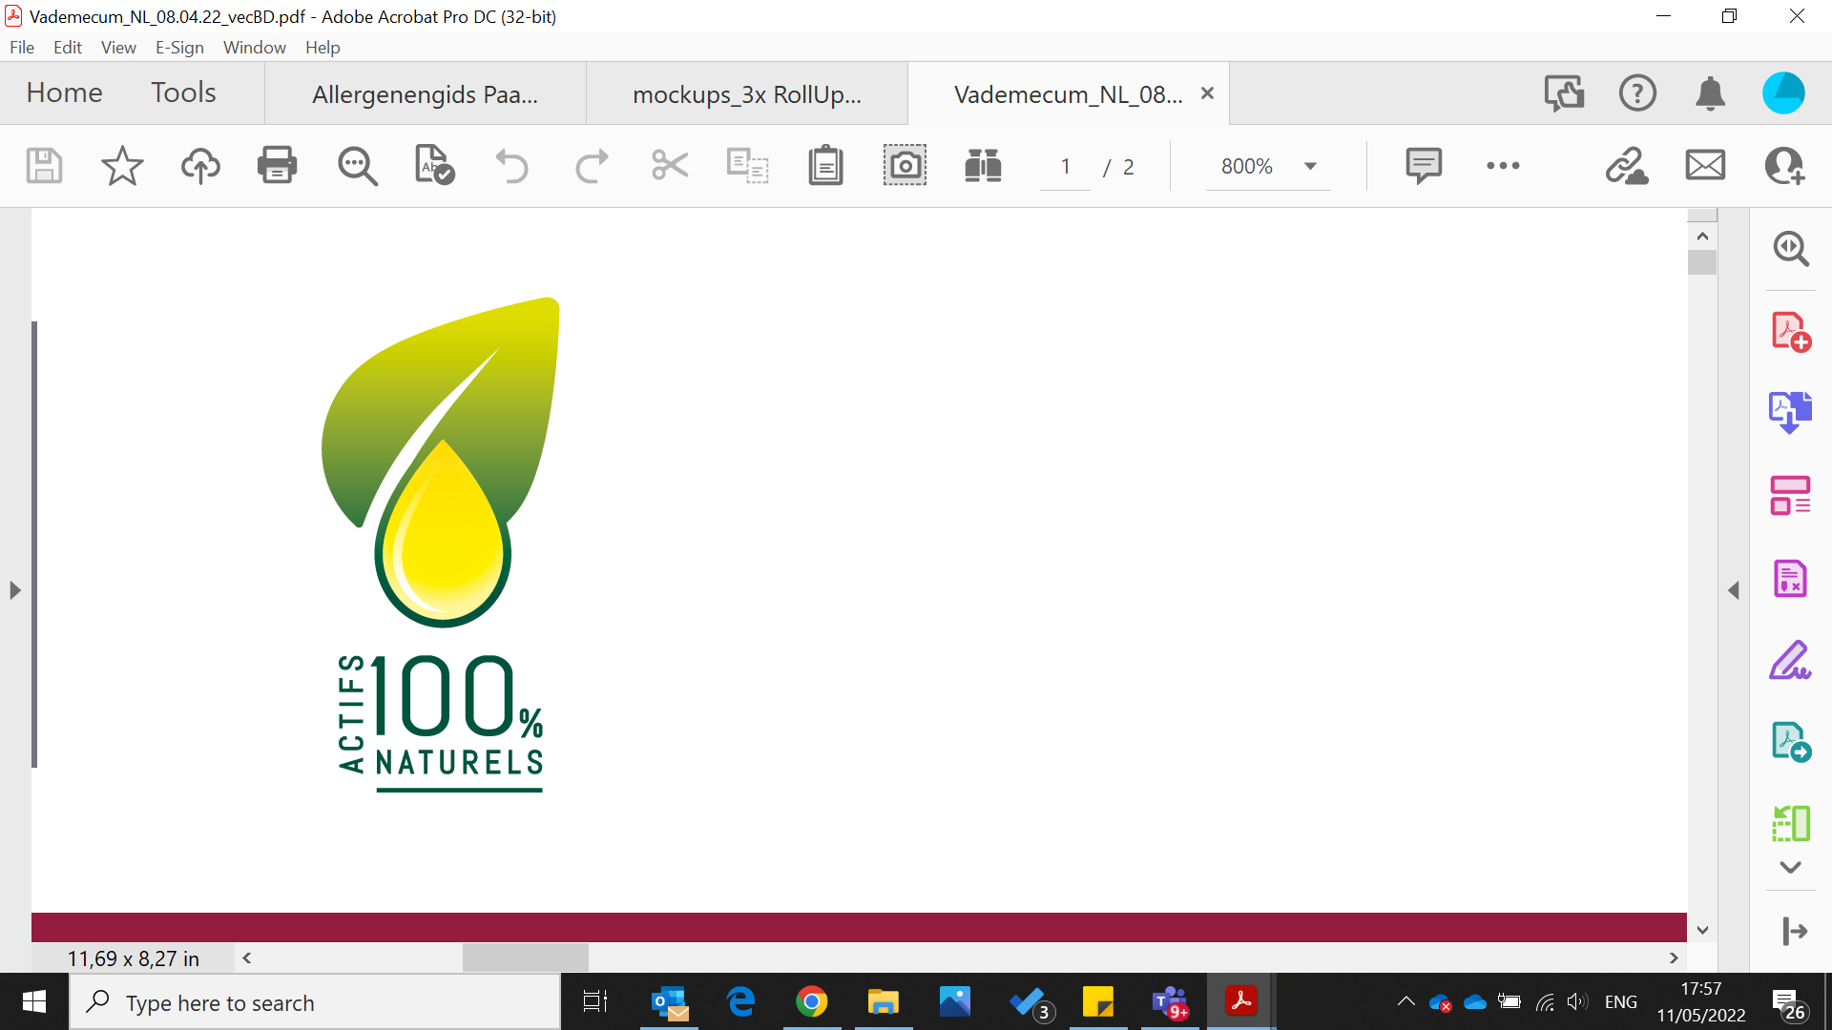This screenshot has width=1832, height=1030.
Task: Switch to the Allergenengids Paa... tab
Action: pos(425,94)
